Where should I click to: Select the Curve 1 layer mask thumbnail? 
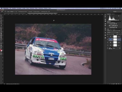[115, 45]
